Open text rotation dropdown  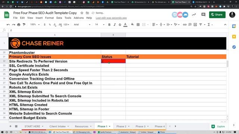pos(177,25)
